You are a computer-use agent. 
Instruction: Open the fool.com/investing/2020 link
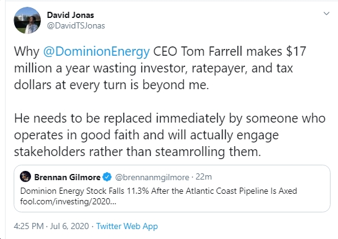(x=68, y=202)
